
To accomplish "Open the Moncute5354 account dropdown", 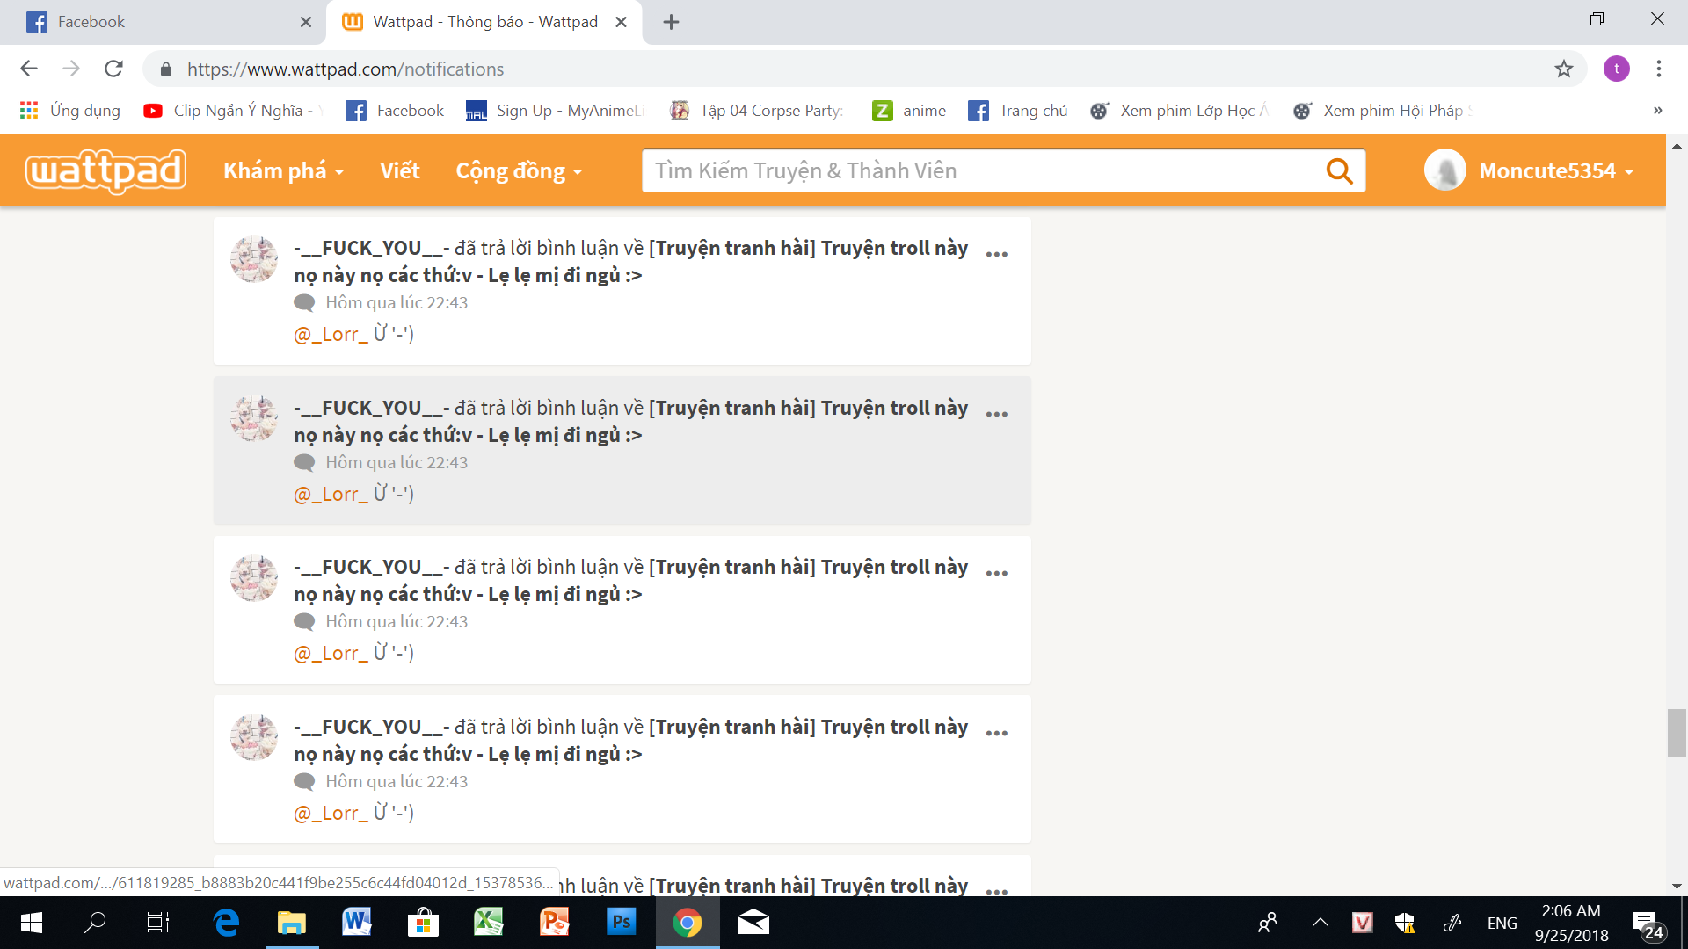I will coord(1556,170).
